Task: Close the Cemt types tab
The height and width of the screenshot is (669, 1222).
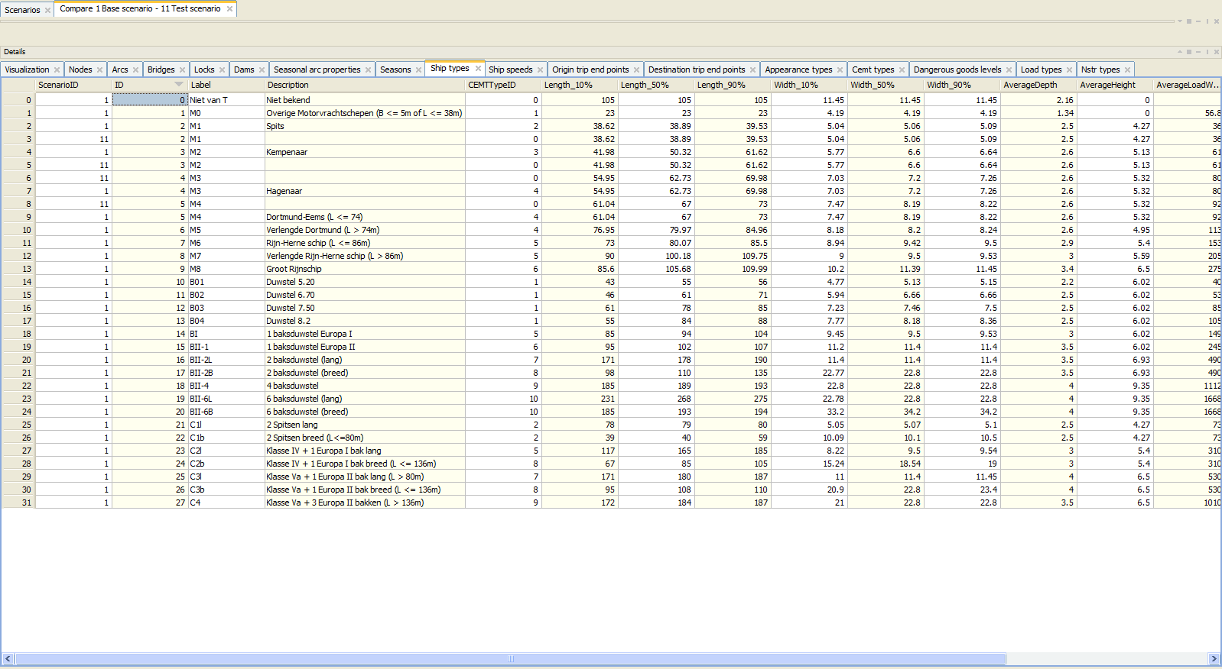Action: [902, 69]
